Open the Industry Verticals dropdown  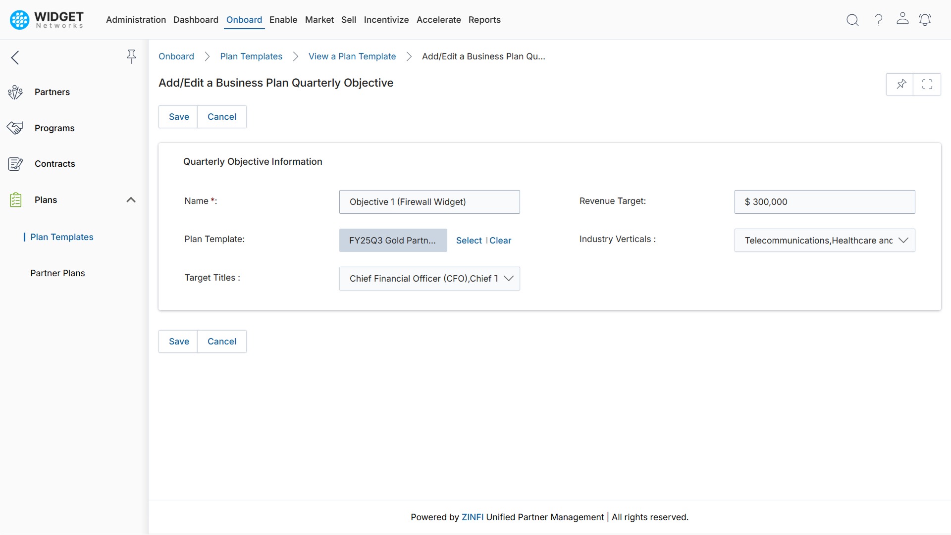903,240
